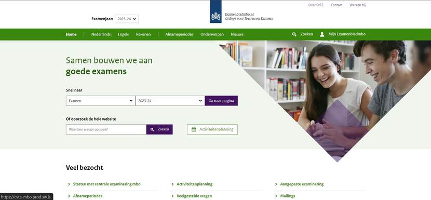
Task: Open Rekenen in the navigation bar
Action: pos(143,34)
